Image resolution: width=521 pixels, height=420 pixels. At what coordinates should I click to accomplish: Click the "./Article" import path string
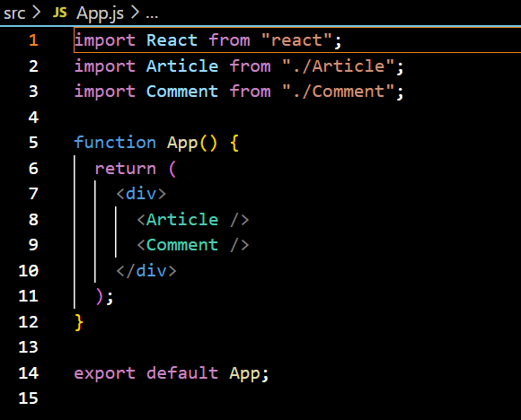[338, 66]
